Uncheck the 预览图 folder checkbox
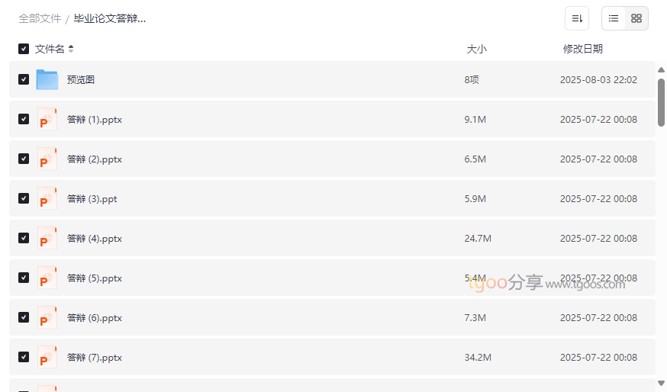This screenshot has width=667, height=392. point(24,79)
